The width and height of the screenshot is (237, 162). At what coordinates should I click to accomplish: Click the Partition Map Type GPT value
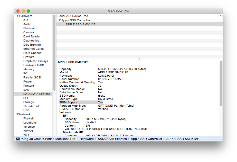(116, 106)
